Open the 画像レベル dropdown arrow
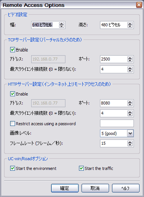The image size is (144, 197). 130,133
